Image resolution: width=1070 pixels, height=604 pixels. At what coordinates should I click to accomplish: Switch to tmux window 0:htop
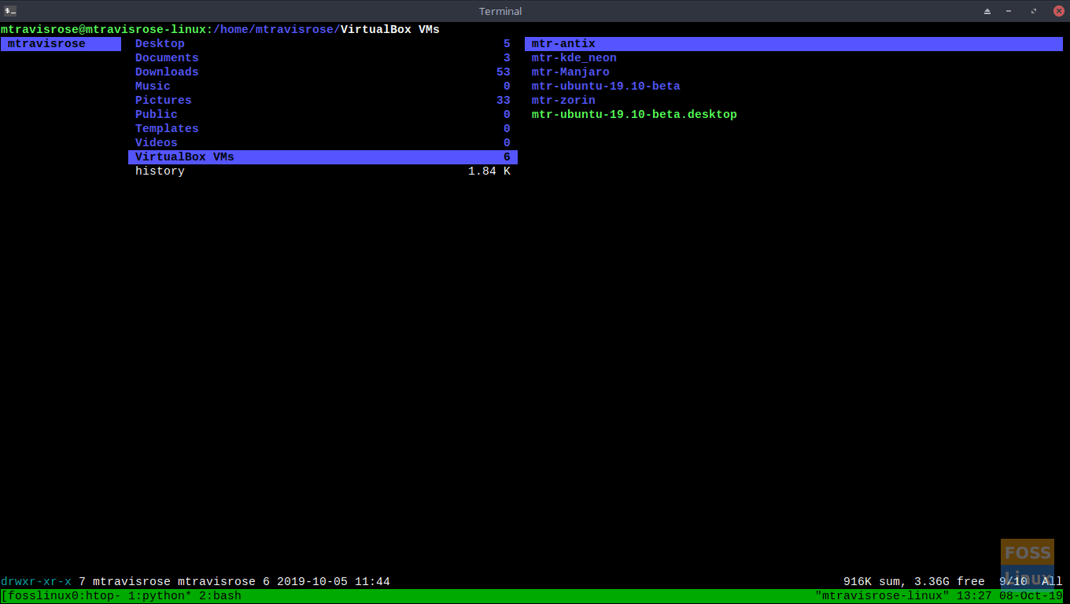86,596
